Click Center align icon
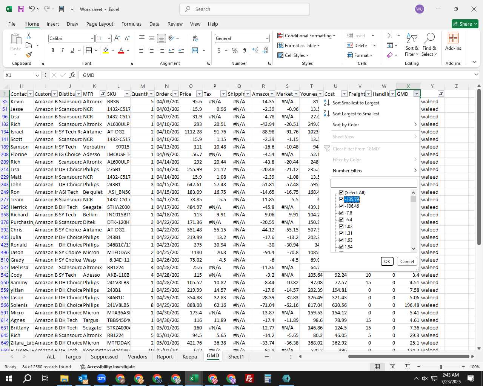The image size is (483, 386). 151,50
